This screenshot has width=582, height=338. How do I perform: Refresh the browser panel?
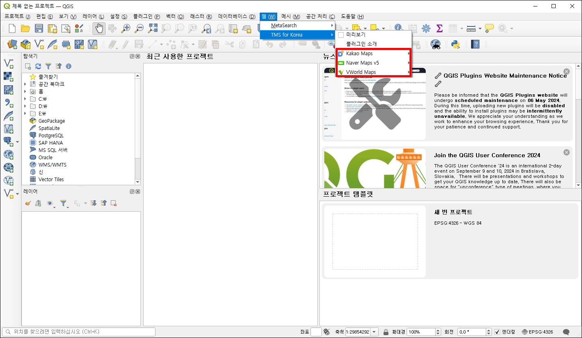tap(38, 66)
